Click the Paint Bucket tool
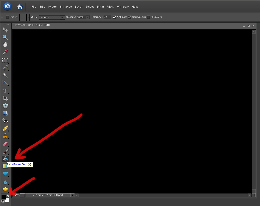This screenshot has width=260, height=206. (x=5, y=159)
